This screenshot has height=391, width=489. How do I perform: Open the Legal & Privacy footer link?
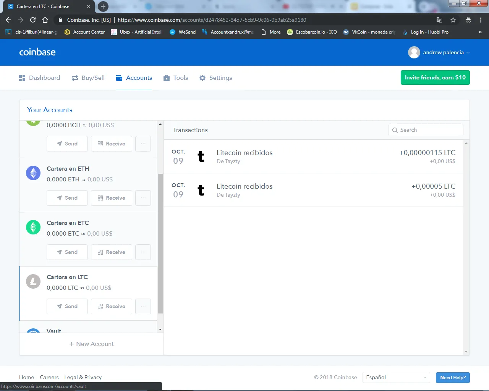(x=83, y=377)
